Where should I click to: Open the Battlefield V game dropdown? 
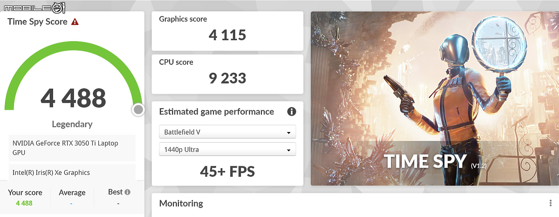coord(227,132)
